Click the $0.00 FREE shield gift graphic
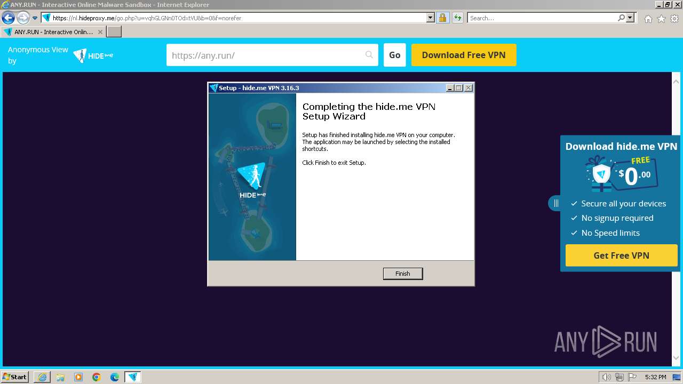Image resolution: width=683 pixels, height=384 pixels. (x=621, y=174)
